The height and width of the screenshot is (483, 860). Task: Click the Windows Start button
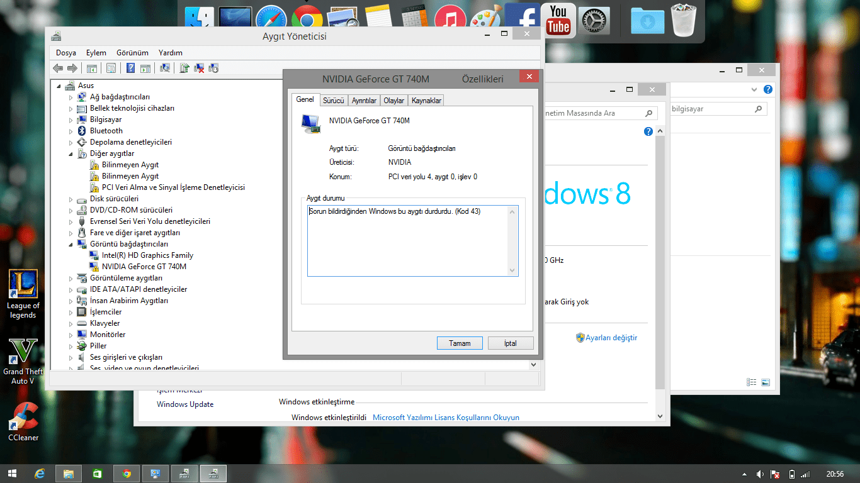[13, 474]
